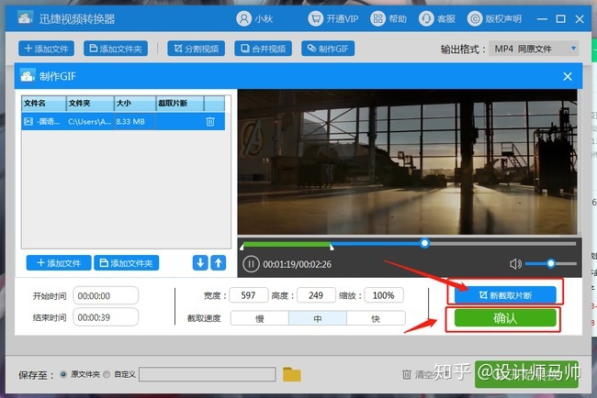Click the app logo in title bar
Screen dimensions: 597x398
pos(25,18)
